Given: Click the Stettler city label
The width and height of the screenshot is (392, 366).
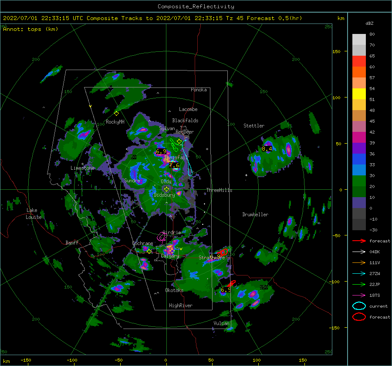Looking at the screenshot, I should coord(254,126).
